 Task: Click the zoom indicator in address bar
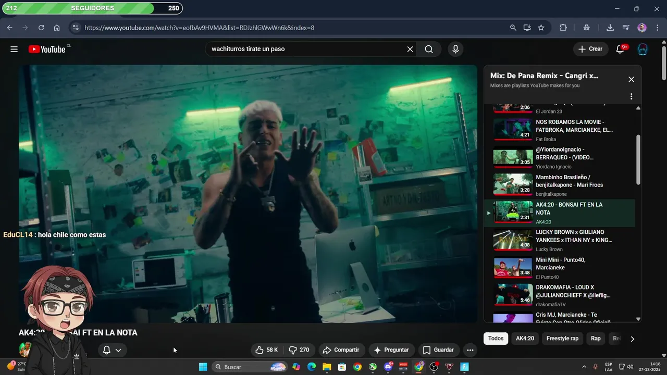513,28
